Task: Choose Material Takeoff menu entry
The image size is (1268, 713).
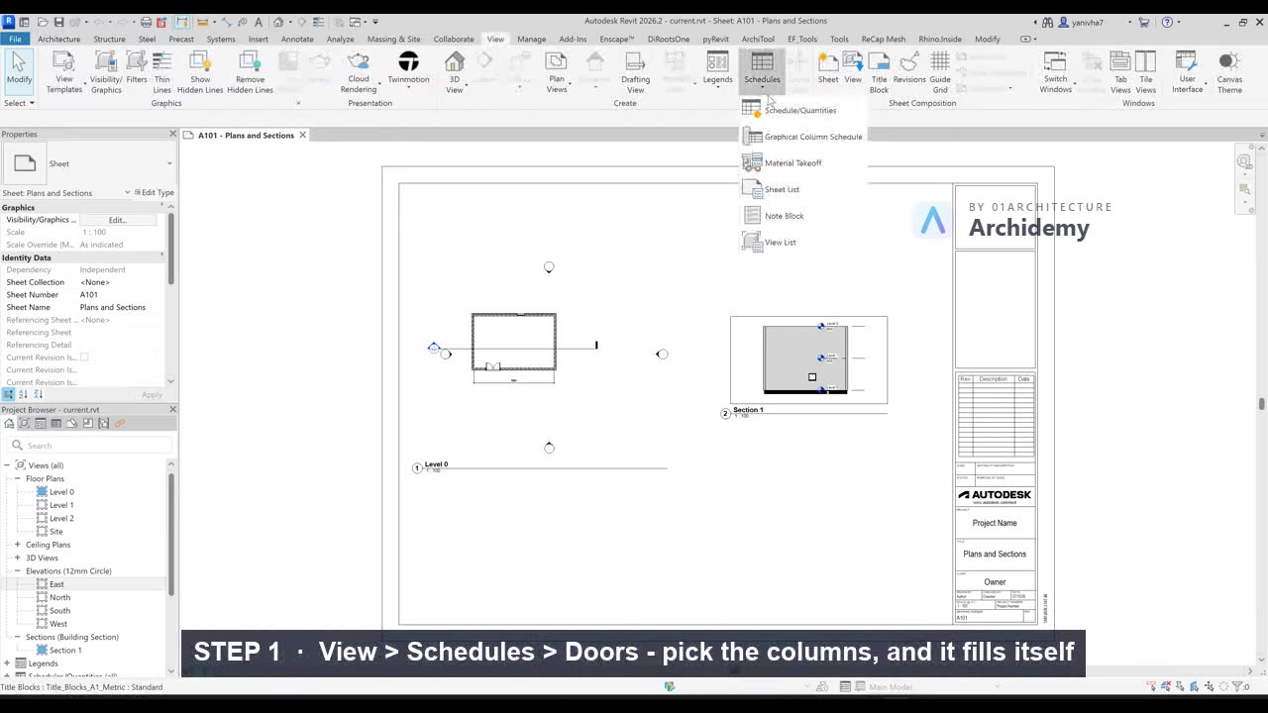Action: (792, 162)
